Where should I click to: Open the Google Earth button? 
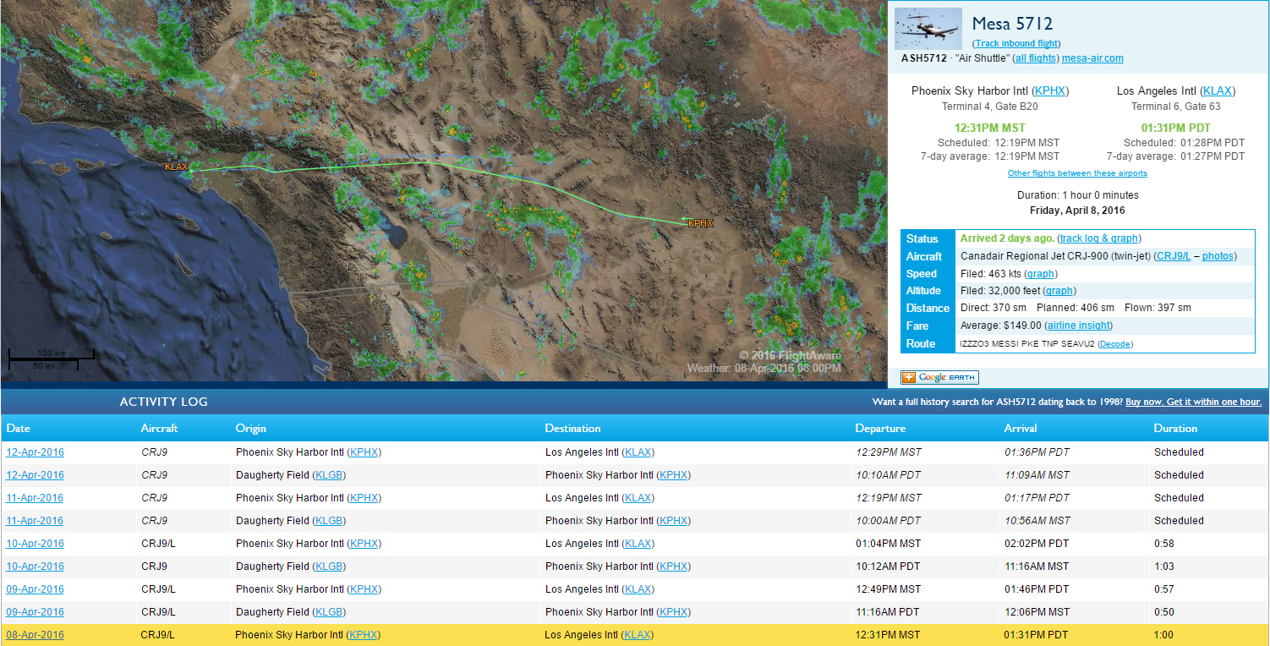point(939,377)
